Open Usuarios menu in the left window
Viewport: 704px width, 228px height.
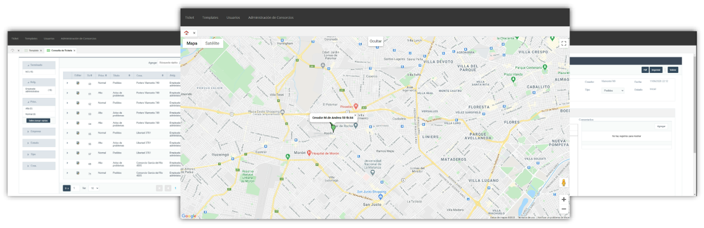[49, 39]
